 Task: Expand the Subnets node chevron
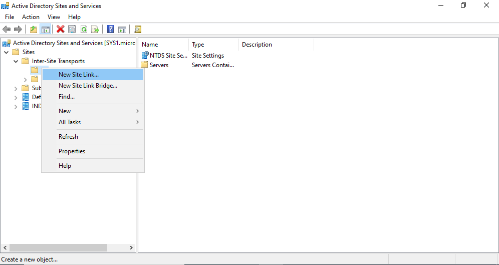16,88
